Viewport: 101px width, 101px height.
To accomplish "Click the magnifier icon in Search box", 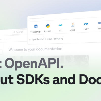I will pyautogui.click(x=14, y=32).
